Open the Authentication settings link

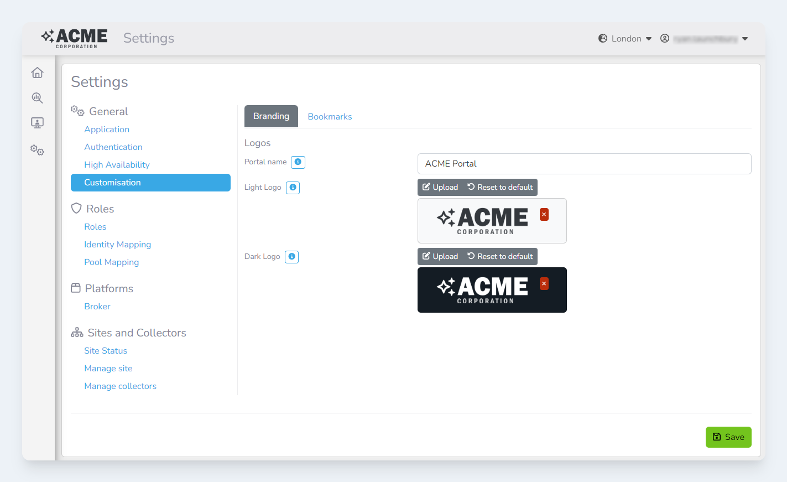(x=113, y=147)
